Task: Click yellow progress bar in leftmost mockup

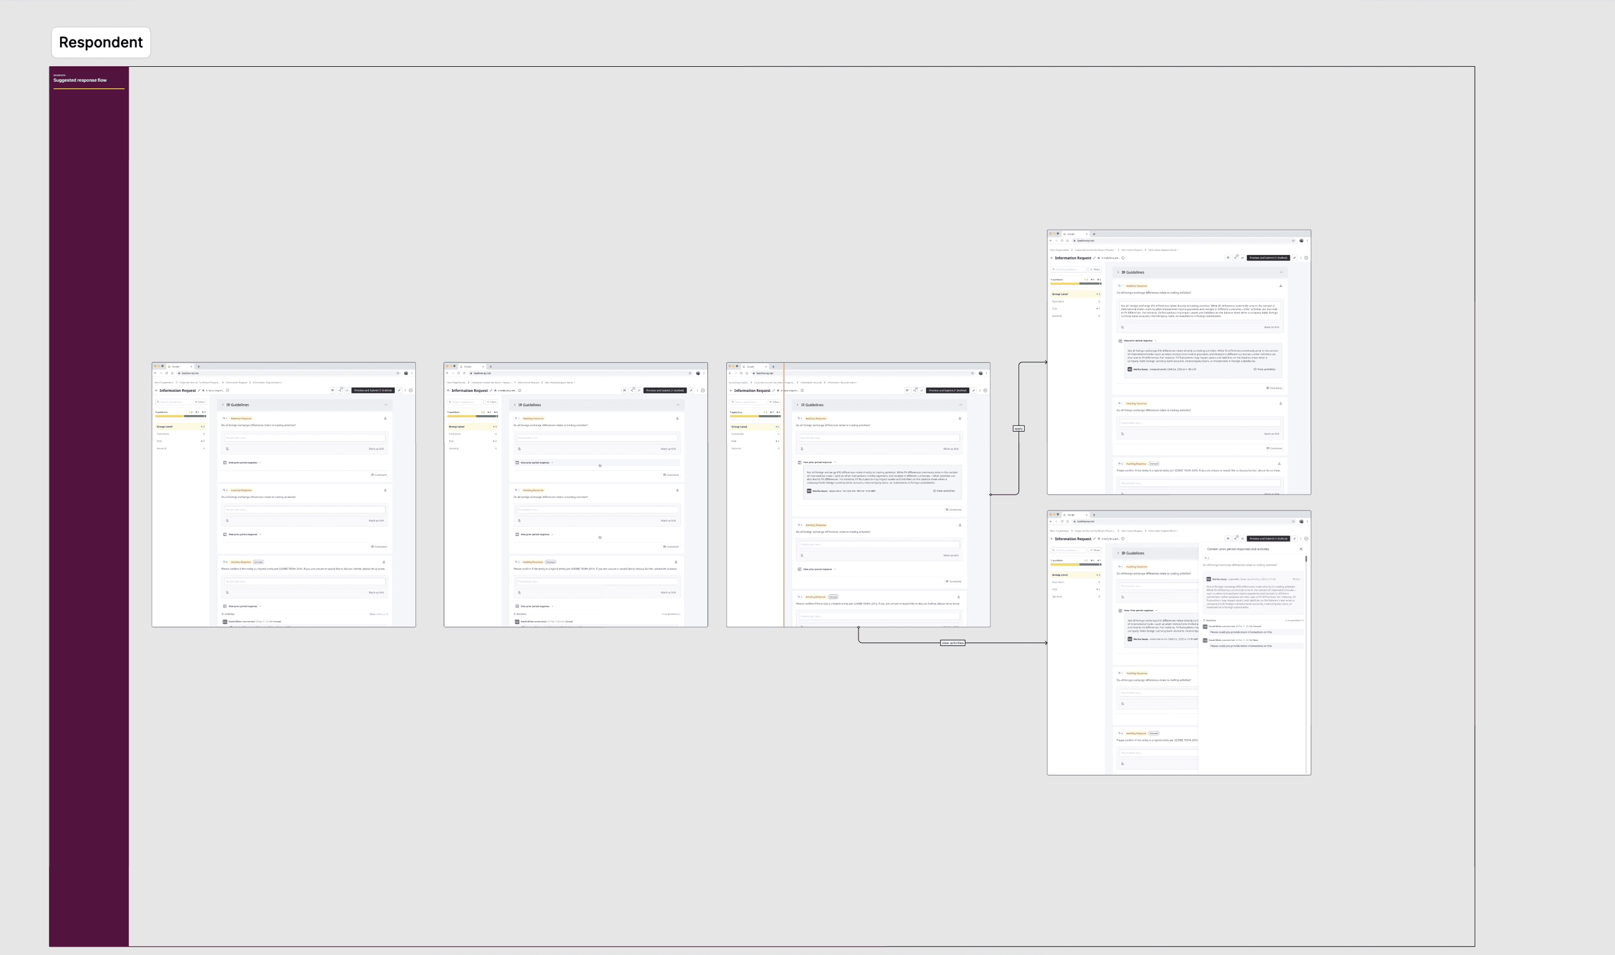Action: point(170,416)
